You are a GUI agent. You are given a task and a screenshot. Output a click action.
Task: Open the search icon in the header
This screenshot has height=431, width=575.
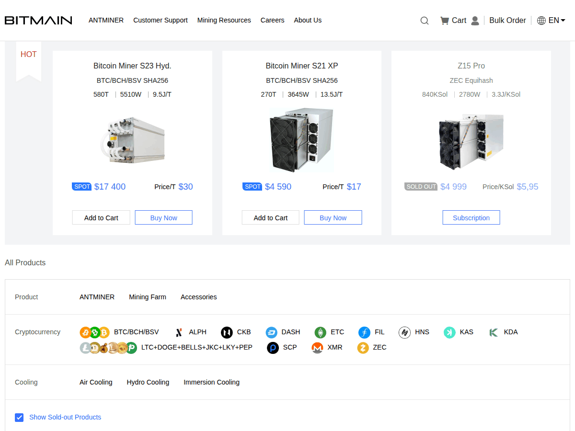(x=424, y=21)
